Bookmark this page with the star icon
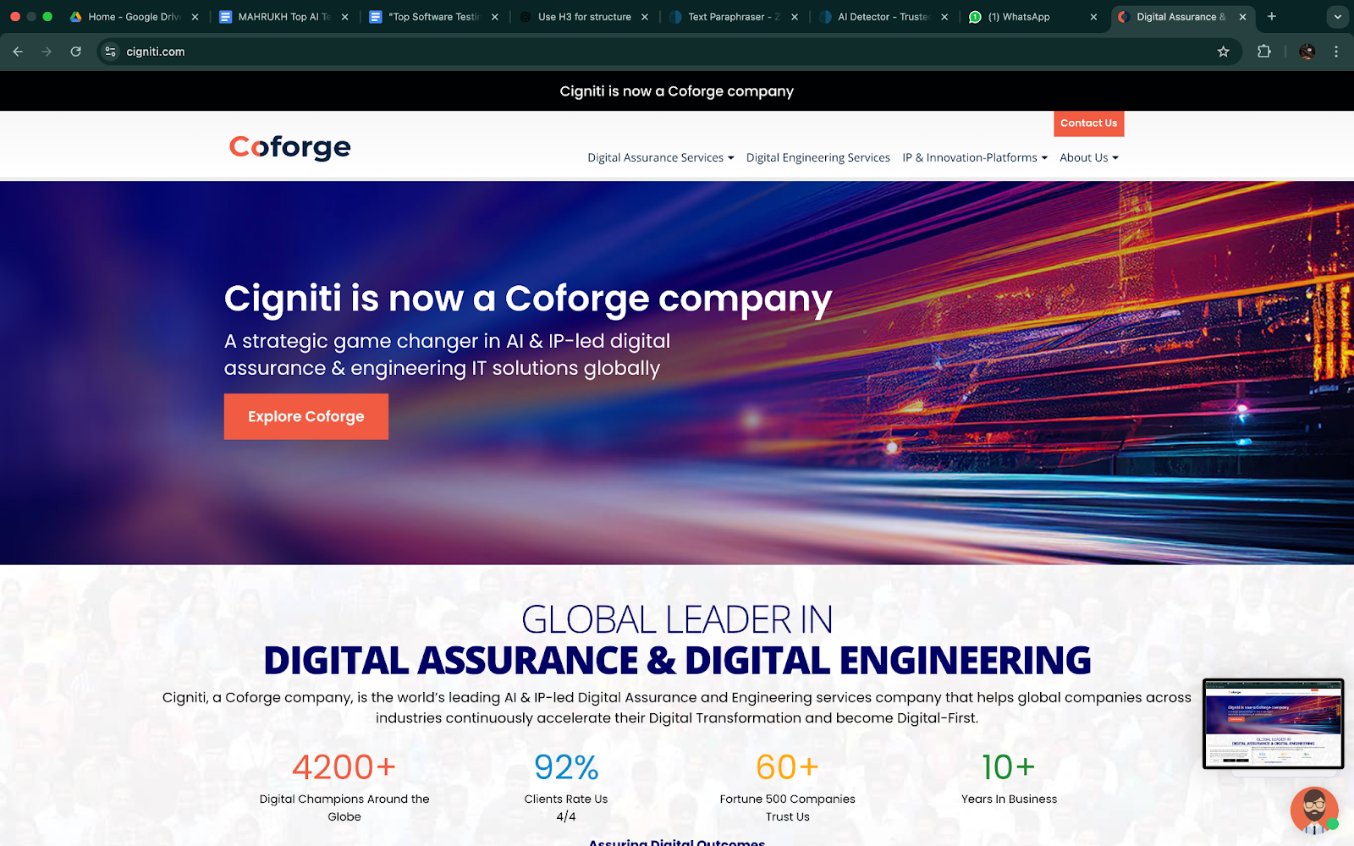Viewport: 1354px width, 846px height. pyautogui.click(x=1223, y=52)
